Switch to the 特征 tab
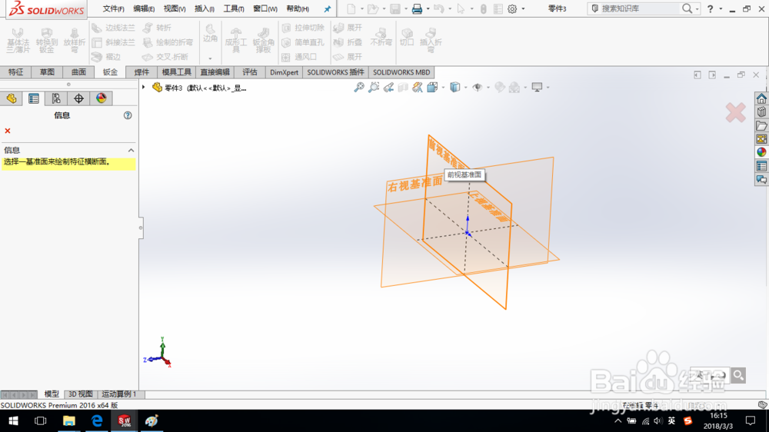769x432 pixels. [15, 72]
